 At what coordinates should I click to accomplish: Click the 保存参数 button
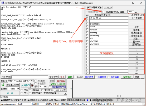point(127,77)
